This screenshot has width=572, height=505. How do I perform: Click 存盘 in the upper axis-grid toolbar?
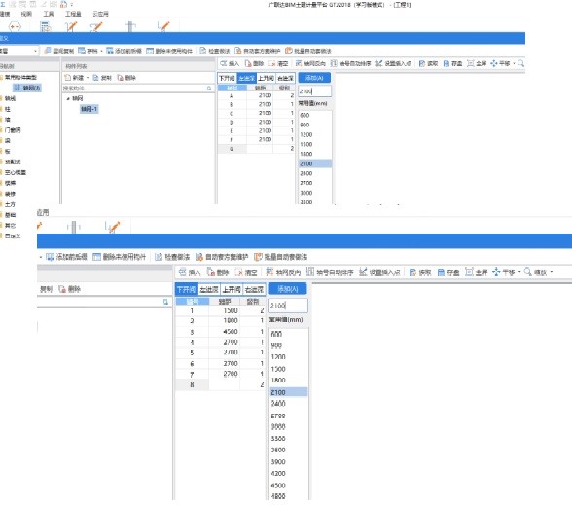[x=452, y=63]
